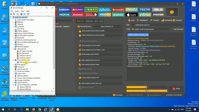Collapse the Other devices tree node
Screen dimensions: 199x112
point(13,49)
